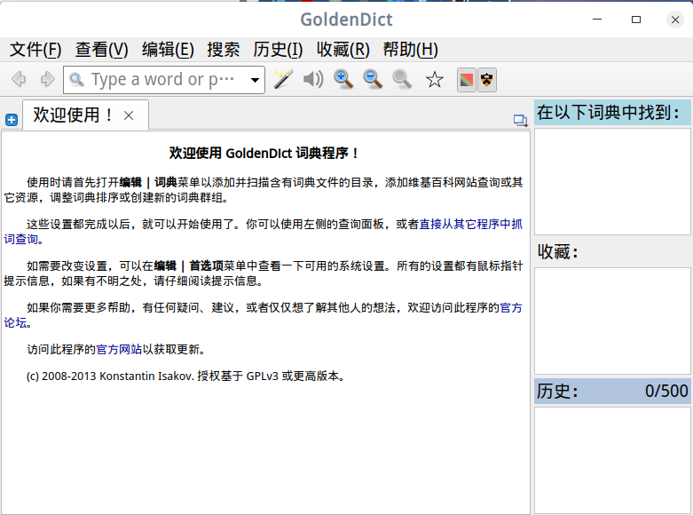Click the red-green dictionary icon in toolbar

click(x=466, y=80)
